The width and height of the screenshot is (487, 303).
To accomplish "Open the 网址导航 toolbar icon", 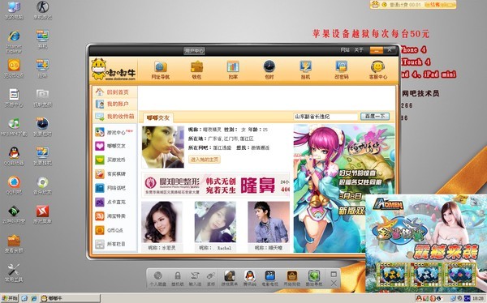I will [x=160, y=70].
